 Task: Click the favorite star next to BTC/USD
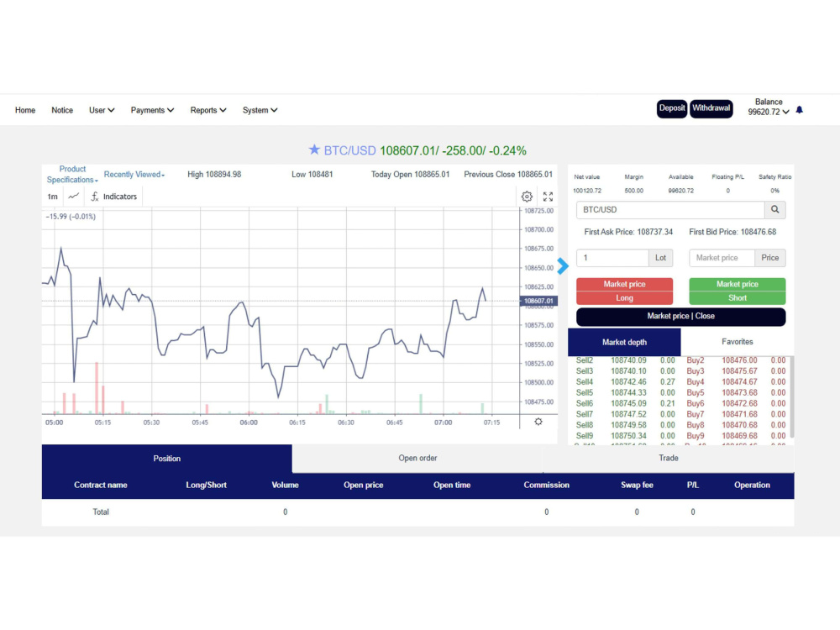click(314, 150)
